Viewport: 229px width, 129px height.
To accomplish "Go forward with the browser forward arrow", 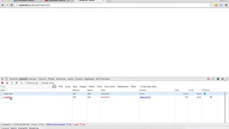I will coord(7,5).
